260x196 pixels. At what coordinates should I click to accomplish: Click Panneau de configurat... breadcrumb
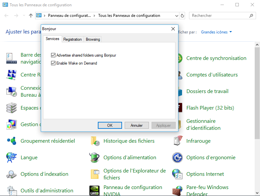tap(70, 16)
